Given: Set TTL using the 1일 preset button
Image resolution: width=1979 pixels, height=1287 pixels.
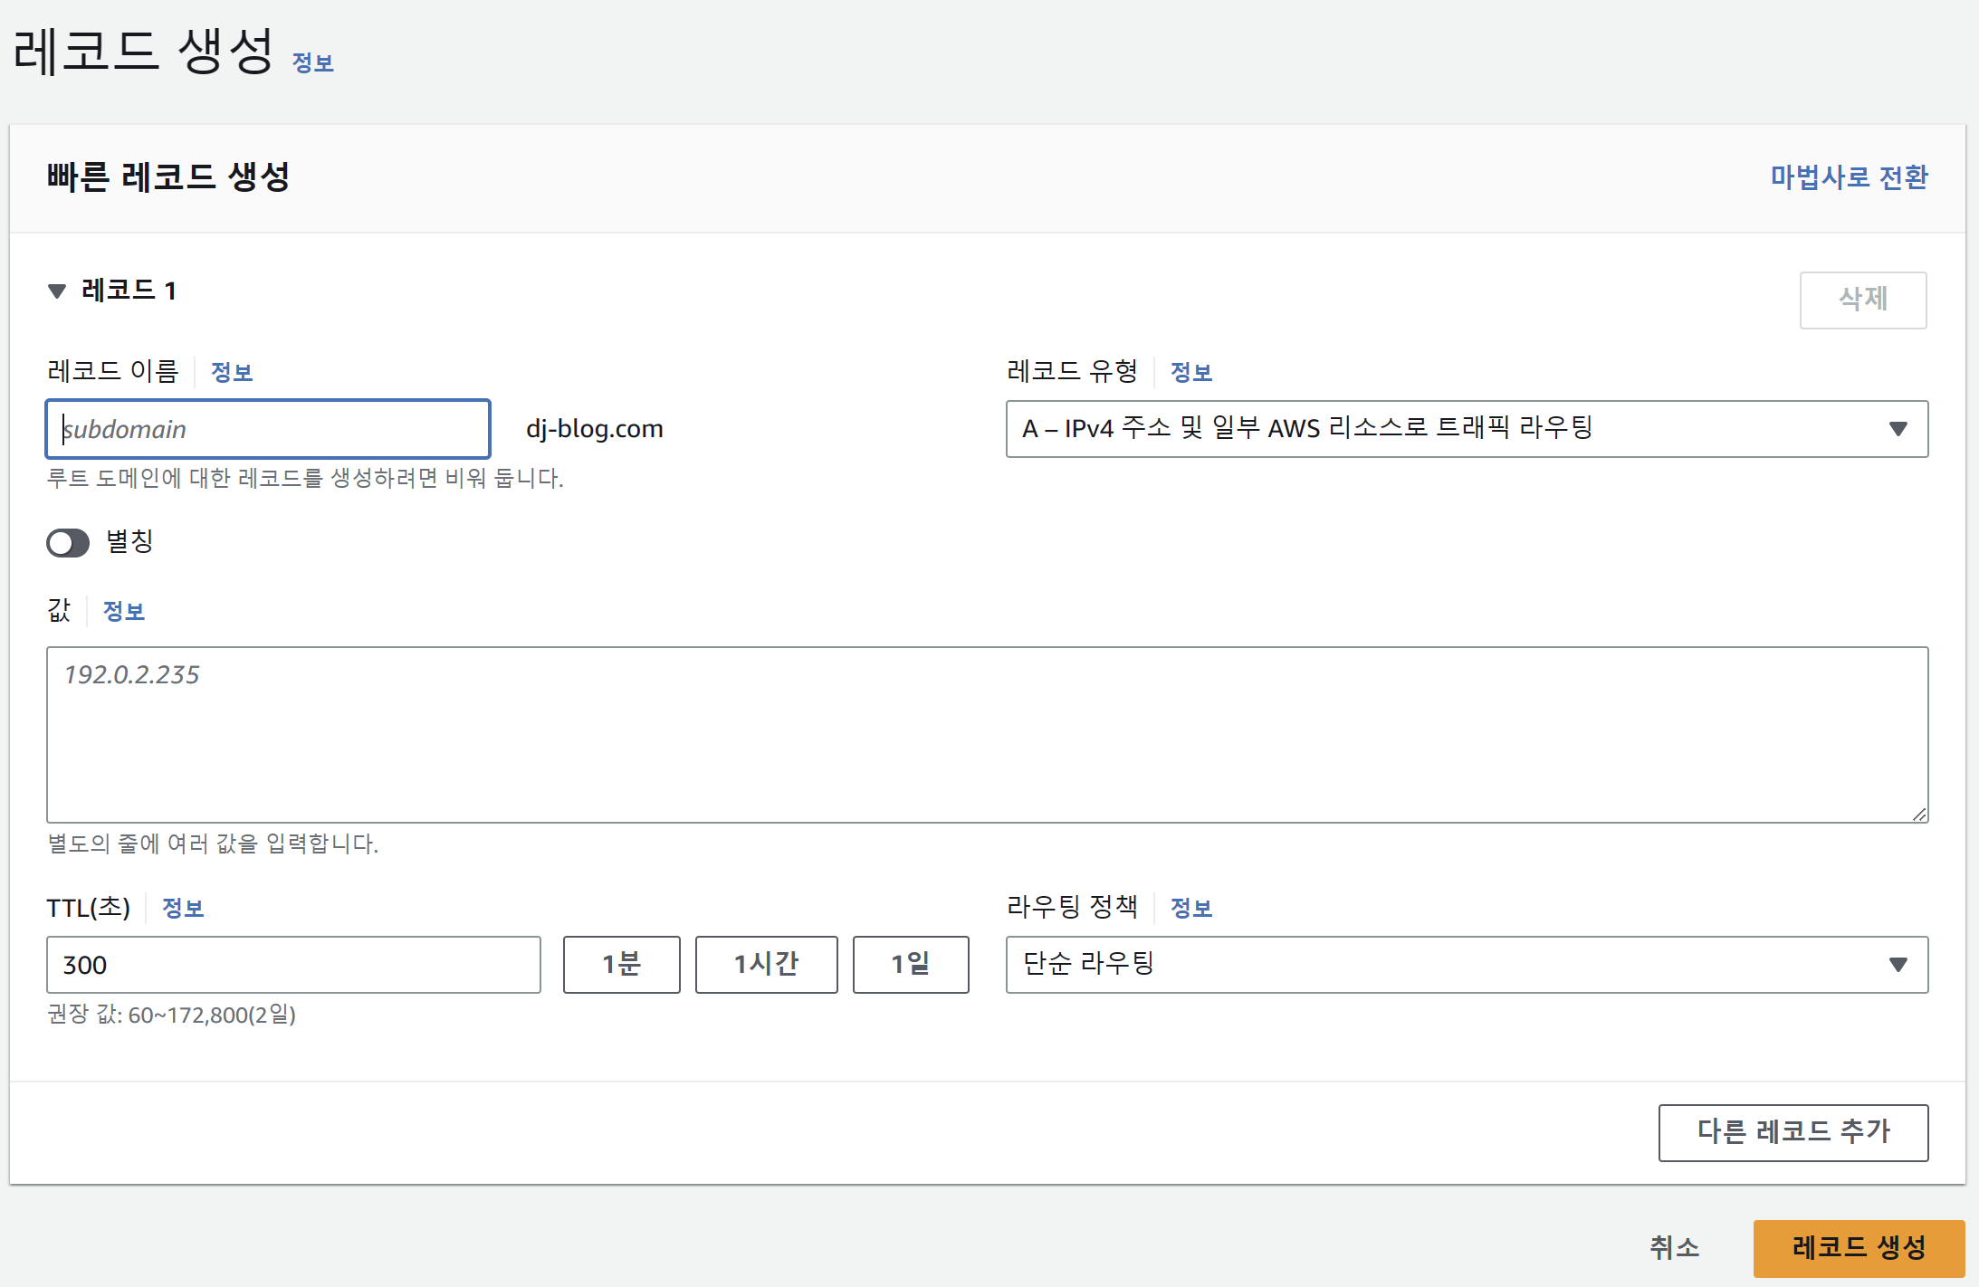Looking at the screenshot, I should tap(911, 965).
